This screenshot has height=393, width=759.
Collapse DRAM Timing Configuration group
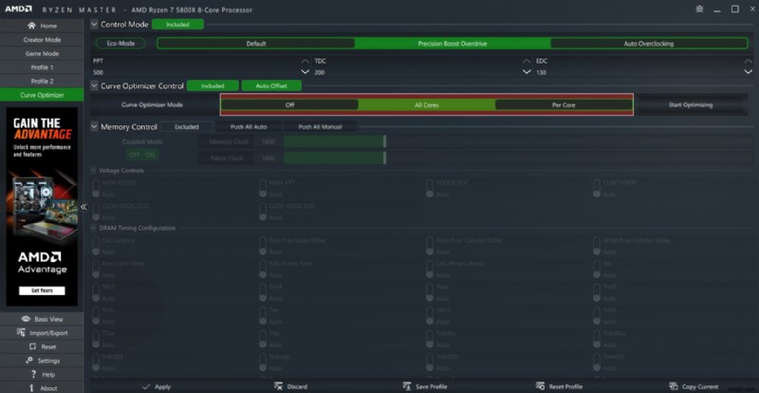pyautogui.click(x=93, y=228)
